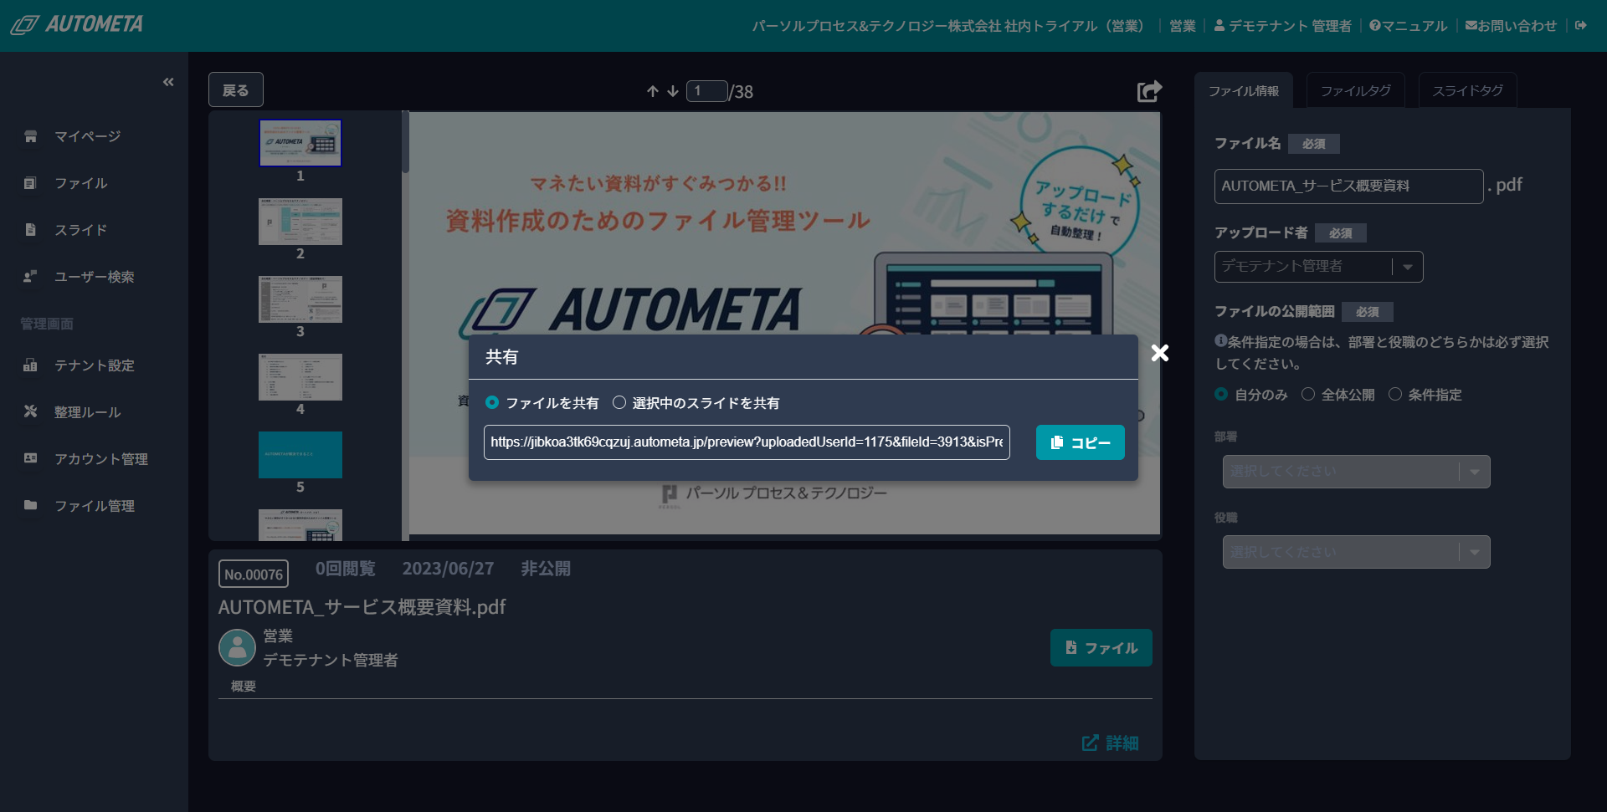Go to previous slide with up arrow
The height and width of the screenshot is (812, 1607).
[653, 91]
